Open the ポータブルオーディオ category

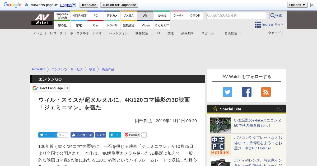pos(86,33)
